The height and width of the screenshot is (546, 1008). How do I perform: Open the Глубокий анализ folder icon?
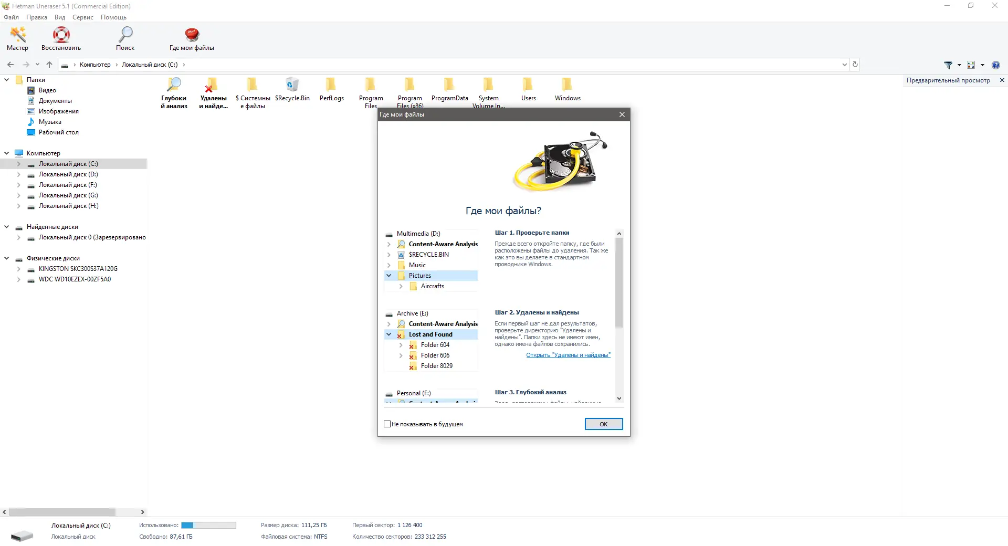pyautogui.click(x=173, y=84)
